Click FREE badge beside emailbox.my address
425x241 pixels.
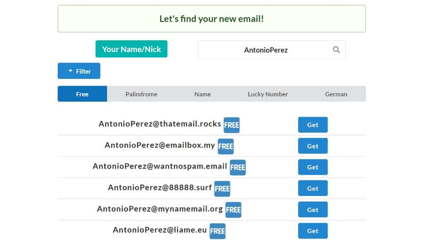point(225,146)
